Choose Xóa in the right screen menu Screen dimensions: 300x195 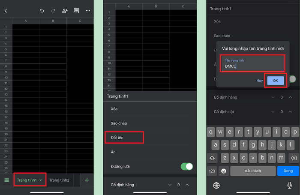217,21
